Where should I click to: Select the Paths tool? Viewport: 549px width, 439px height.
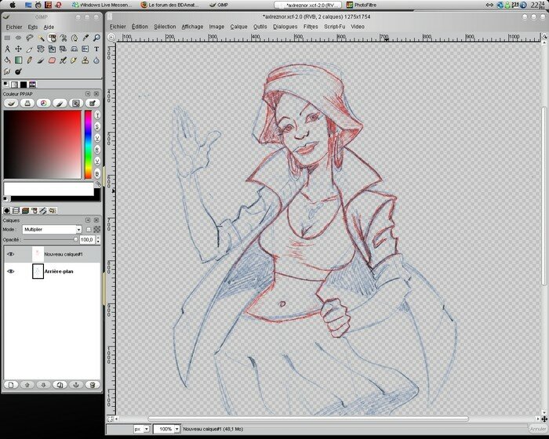pyautogui.click(x=75, y=38)
